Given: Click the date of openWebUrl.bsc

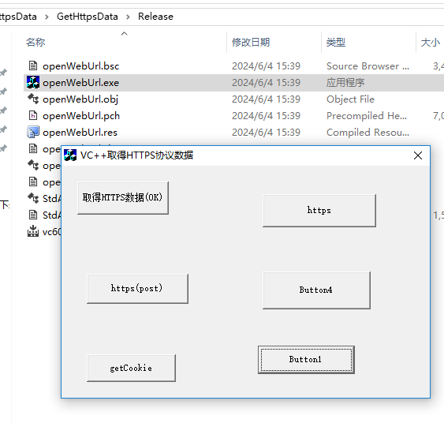Looking at the screenshot, I should pos(266,66).
